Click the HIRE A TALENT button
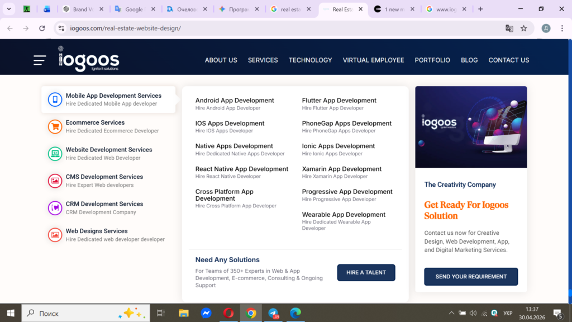 (366, 273)
